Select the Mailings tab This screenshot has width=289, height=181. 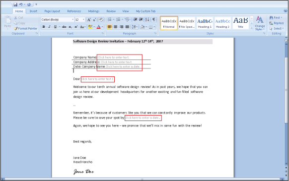[94, 11]
